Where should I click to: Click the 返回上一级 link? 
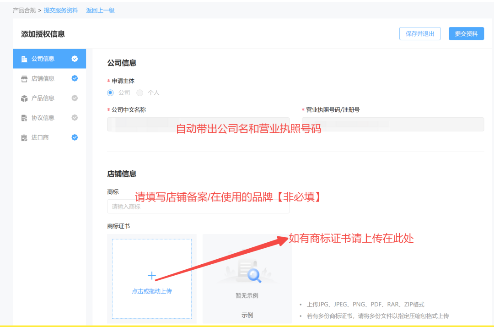(x=100, y=11)
